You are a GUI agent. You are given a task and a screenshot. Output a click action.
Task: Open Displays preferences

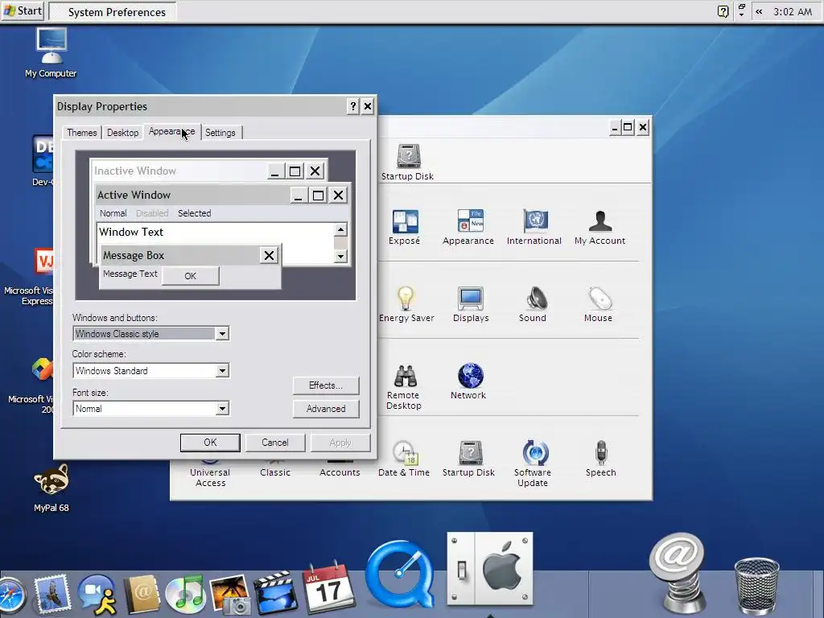pyautogui.click(x=471, y=304)
